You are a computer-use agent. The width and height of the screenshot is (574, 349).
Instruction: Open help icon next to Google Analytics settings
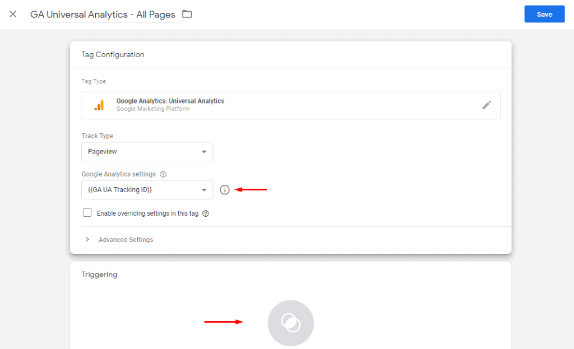163,174
